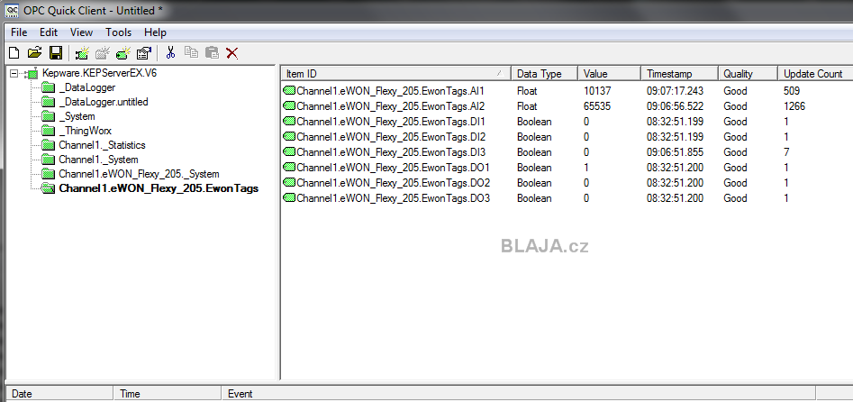Click the _System group folder icon

coord(49,116)
